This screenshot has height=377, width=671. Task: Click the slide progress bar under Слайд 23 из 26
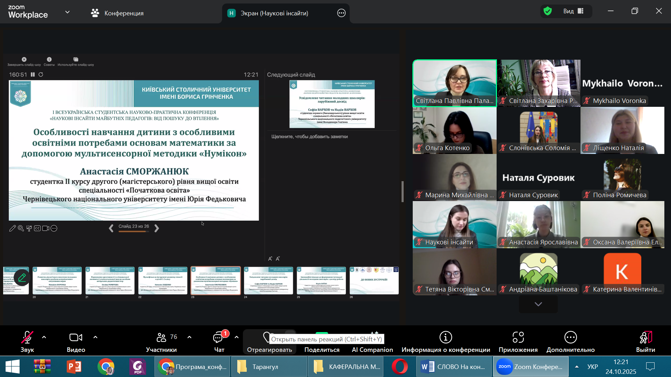(x=134, y=231)
